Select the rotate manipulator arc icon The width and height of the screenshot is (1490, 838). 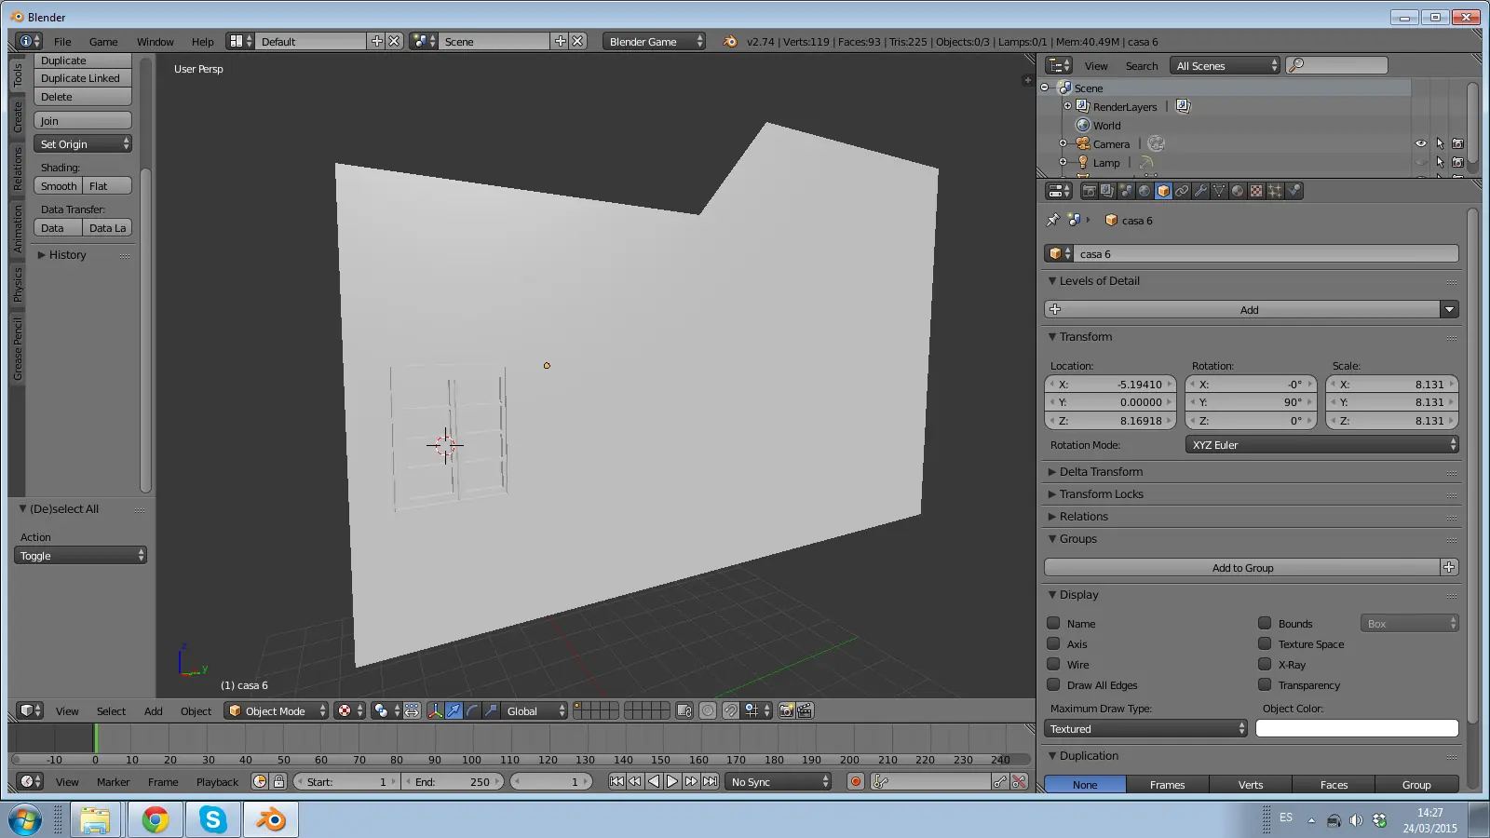tap(472, 710)
